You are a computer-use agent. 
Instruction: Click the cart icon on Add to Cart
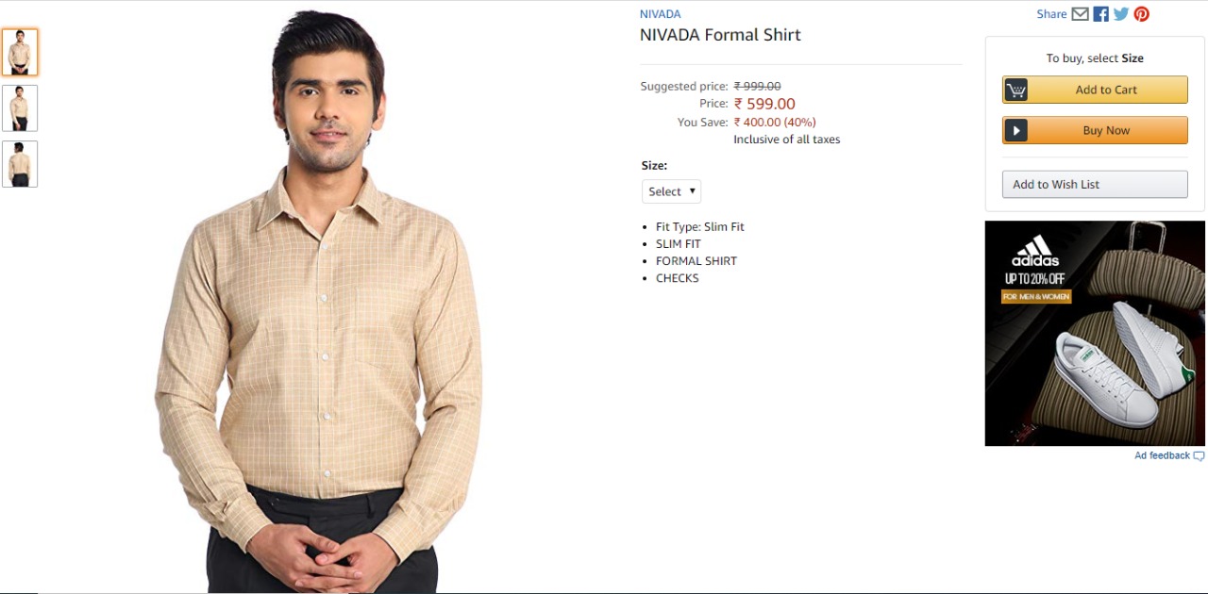click(1016, 90)
